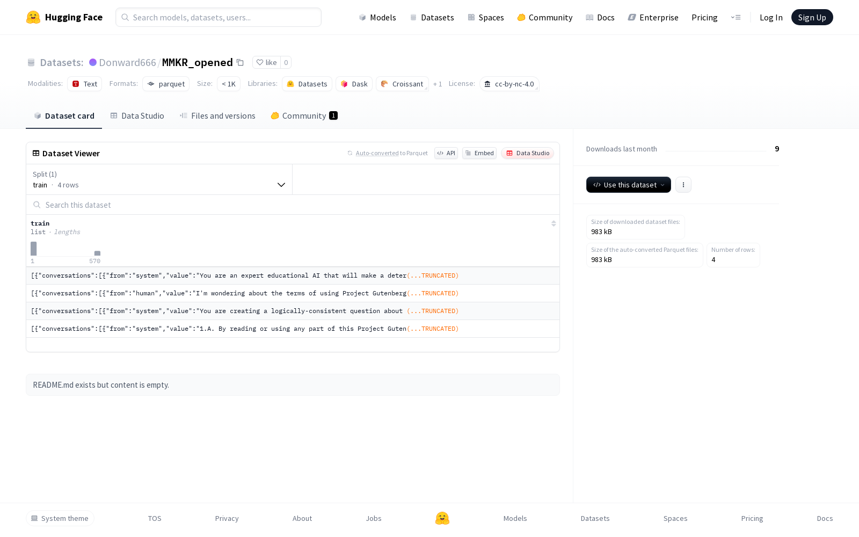Open the navigation overflow menu icon
This screenshot has height=537, width=859.
736,17
